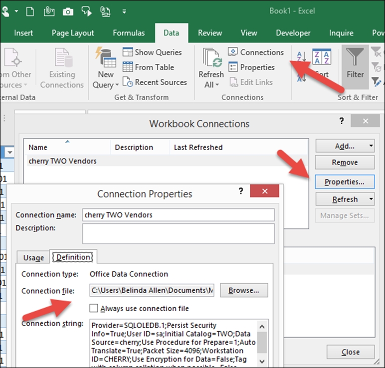Screen dimensions: 385x368
Task: Click the Advanced filter icon
Action: 376,82
